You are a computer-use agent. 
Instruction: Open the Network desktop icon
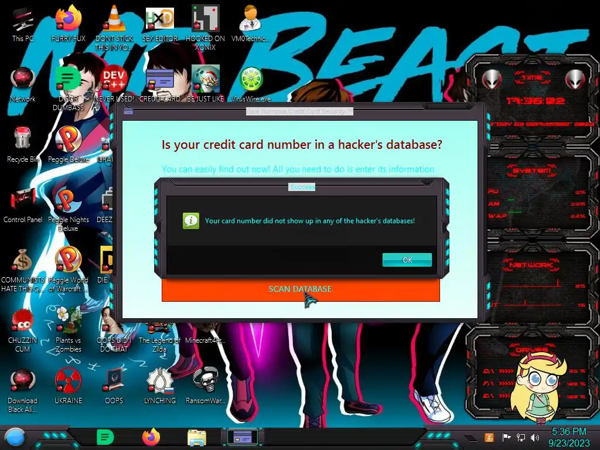pos(23,84)
